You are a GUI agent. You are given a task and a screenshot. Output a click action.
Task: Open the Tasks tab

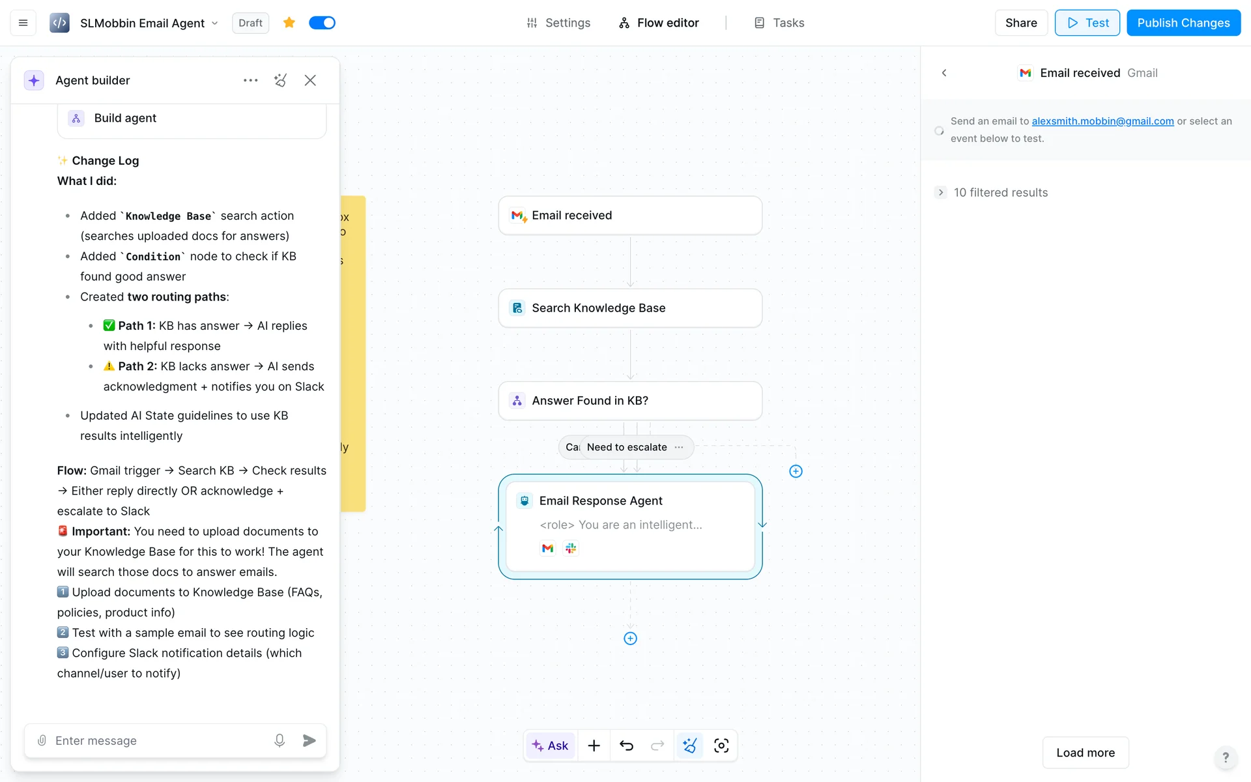[779, 23]
